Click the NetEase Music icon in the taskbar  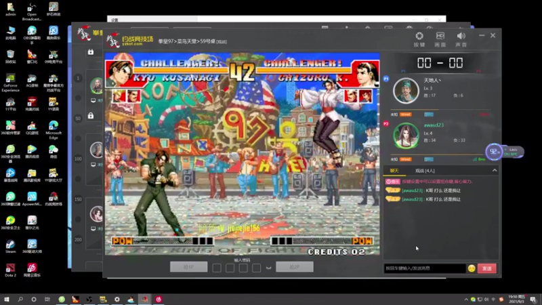pos(159,299)
